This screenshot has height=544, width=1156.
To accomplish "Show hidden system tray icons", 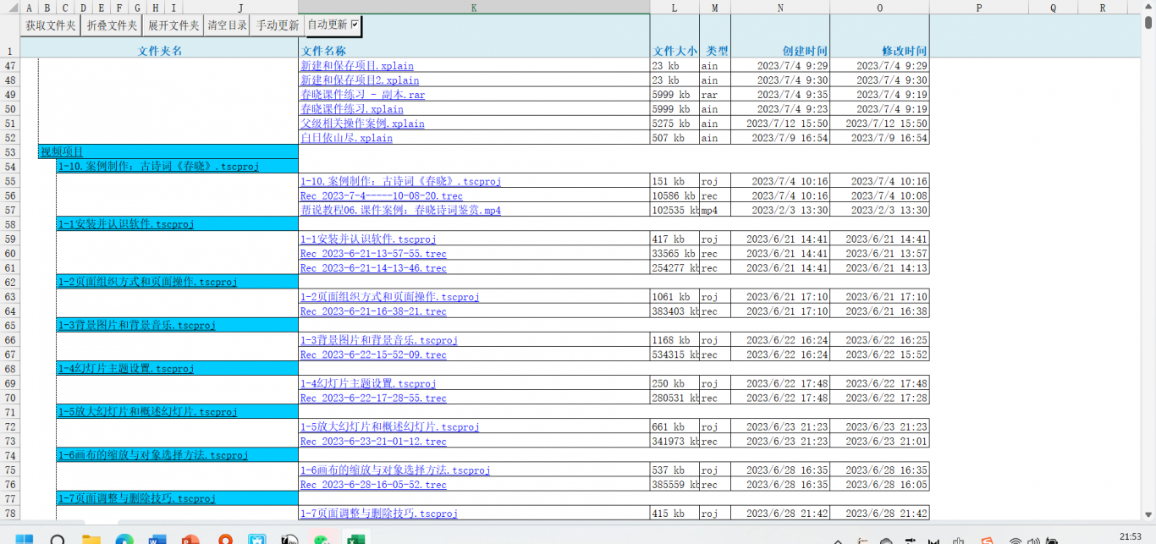I will pos(838,539).
